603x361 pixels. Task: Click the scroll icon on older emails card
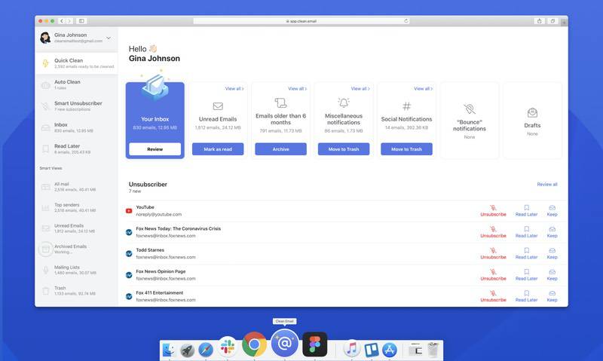click(280, 103)
